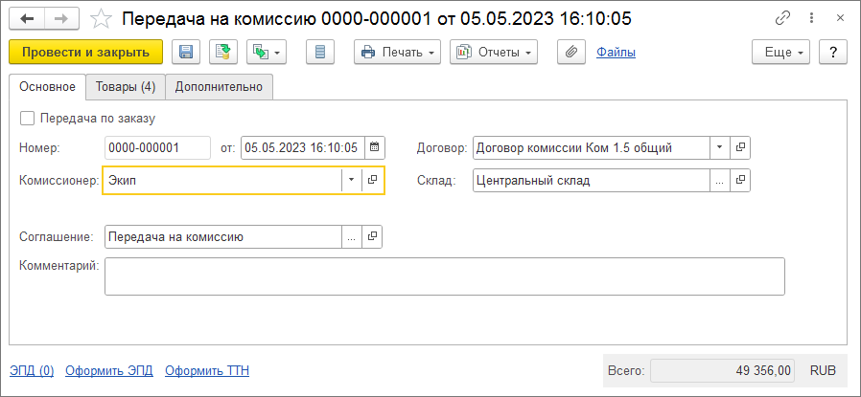This screenshot has height=397, width=861.
Task: Enable Передача по заказу checkbox
Action: pos(26,118)
